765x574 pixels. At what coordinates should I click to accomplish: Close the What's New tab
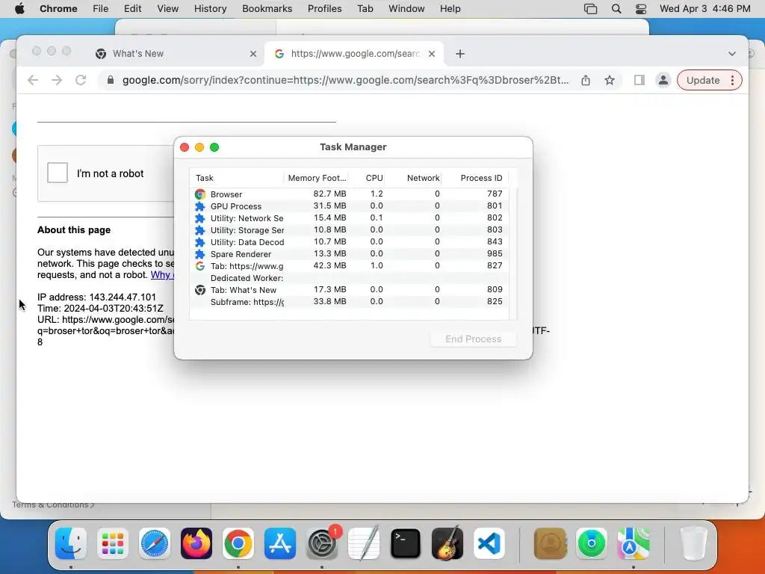(x=253, y=54)
